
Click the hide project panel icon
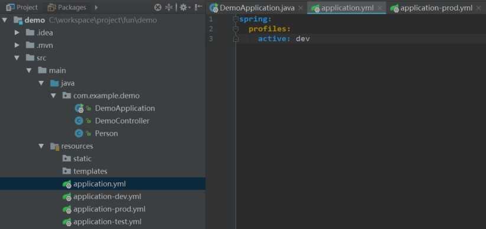tap(198, 7)
